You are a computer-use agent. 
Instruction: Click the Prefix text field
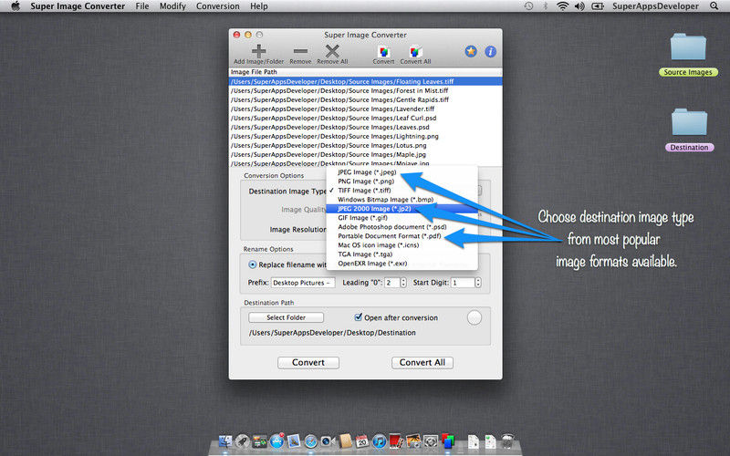click(303, 283)
